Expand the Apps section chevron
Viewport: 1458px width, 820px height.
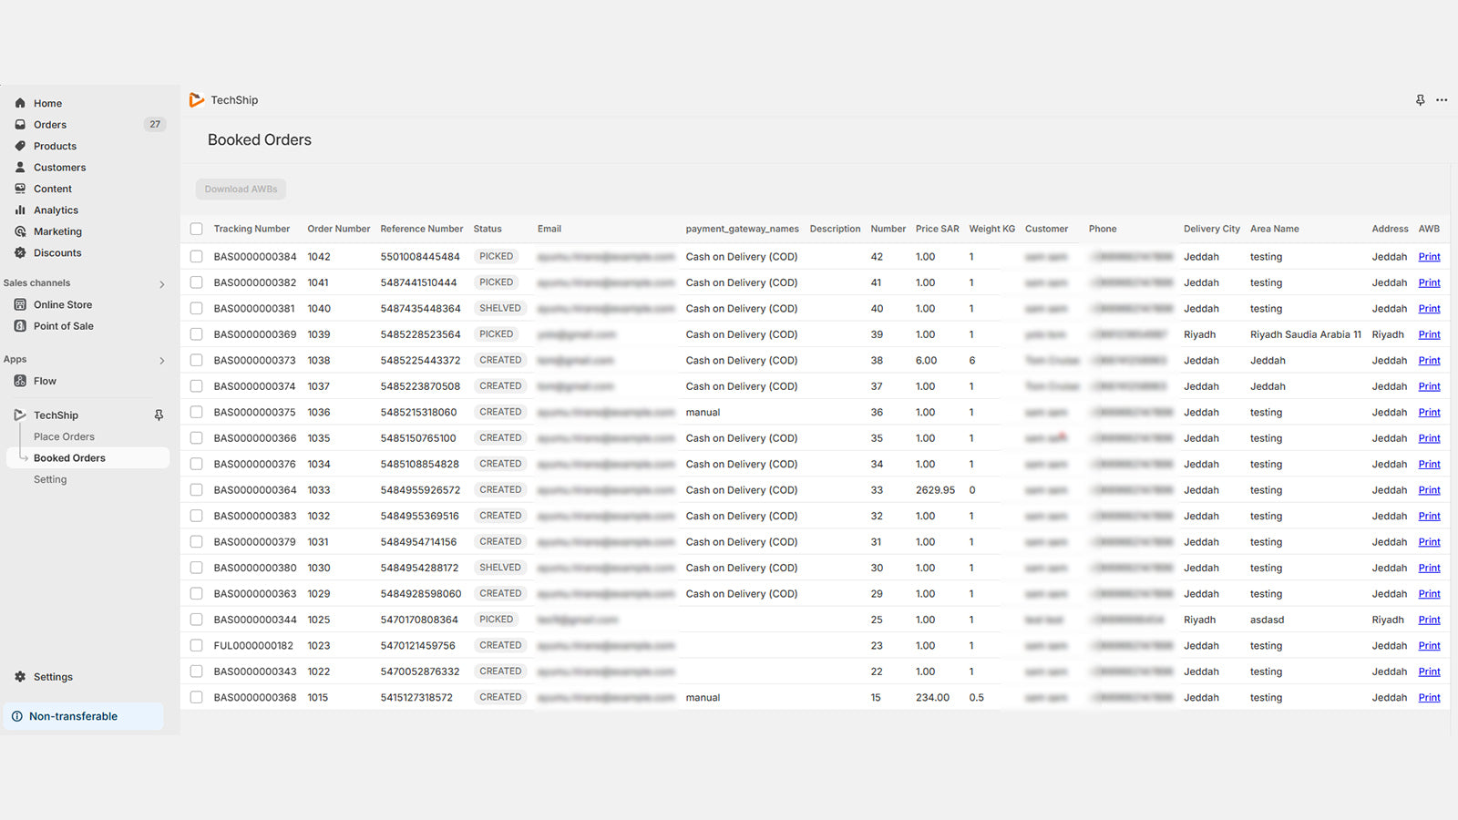point(162,360)
